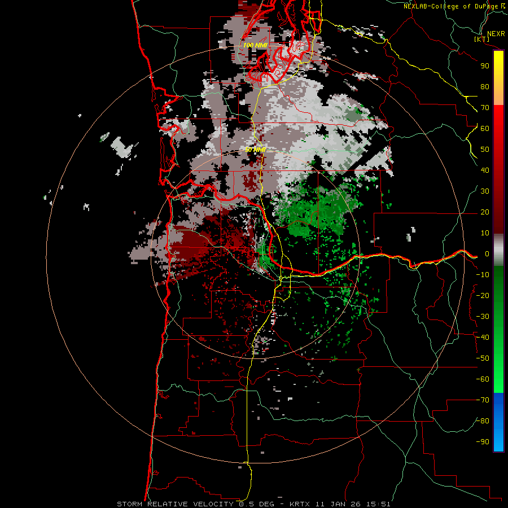508x508 pixels.
Task: Click the 80 value on the velocity scale
Action: click(x=485, y=86)
